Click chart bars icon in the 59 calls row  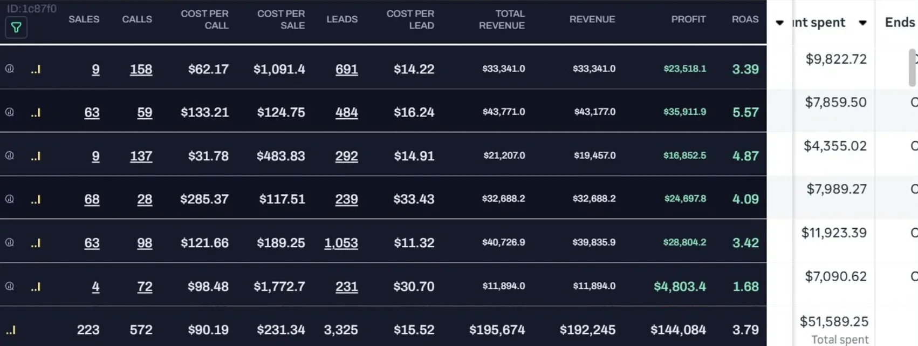pyautogui.click(x=36, y=112)
